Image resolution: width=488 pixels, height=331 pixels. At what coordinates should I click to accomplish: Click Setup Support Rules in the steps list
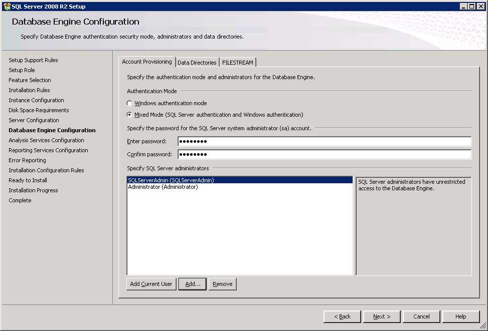(x=33, y=60)
